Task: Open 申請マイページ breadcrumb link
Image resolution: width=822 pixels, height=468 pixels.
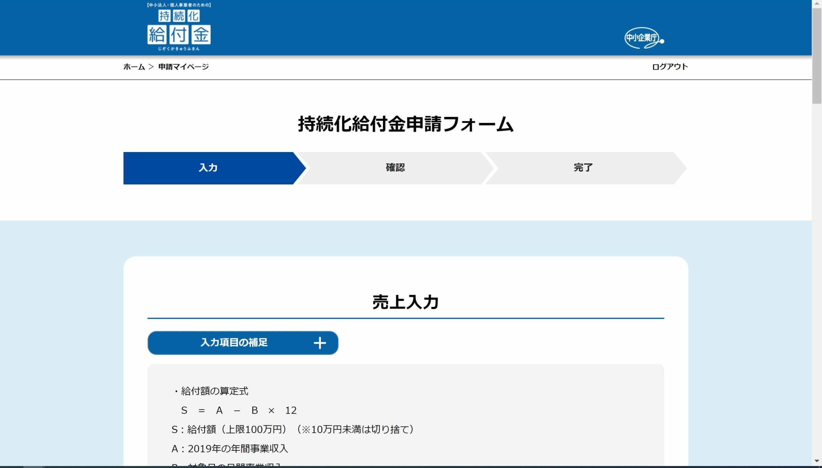Action: 183,67
